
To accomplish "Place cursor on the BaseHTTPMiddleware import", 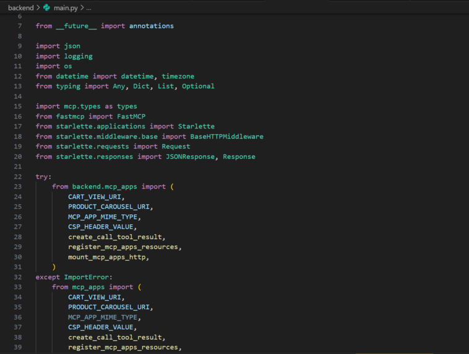I will pyautogui.click(x=226, y=137).
